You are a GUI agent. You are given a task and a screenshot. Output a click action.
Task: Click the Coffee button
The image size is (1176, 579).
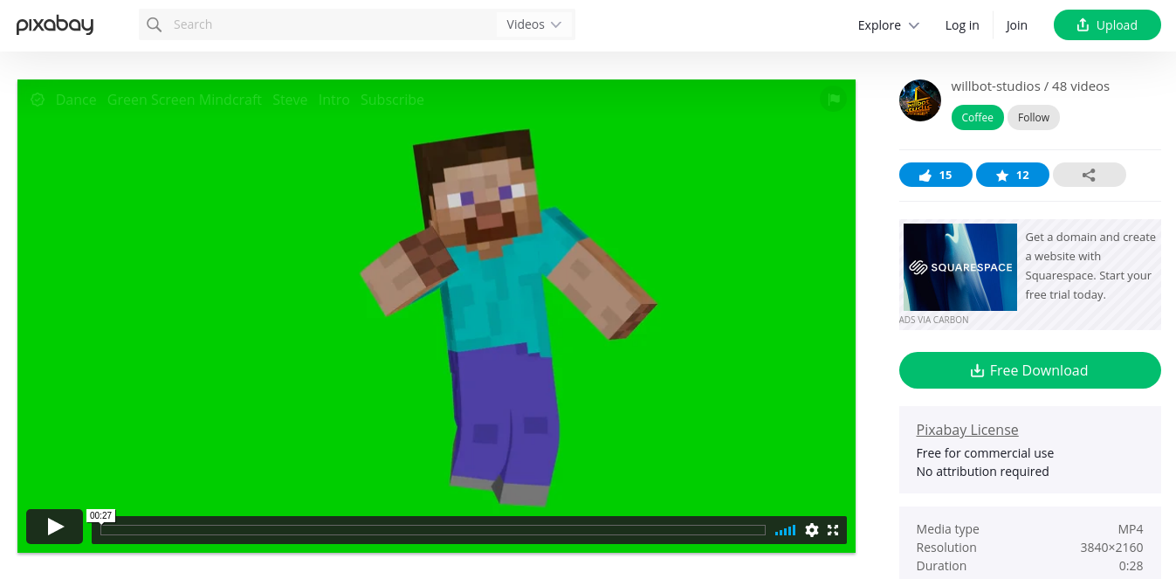pos(977,118)
